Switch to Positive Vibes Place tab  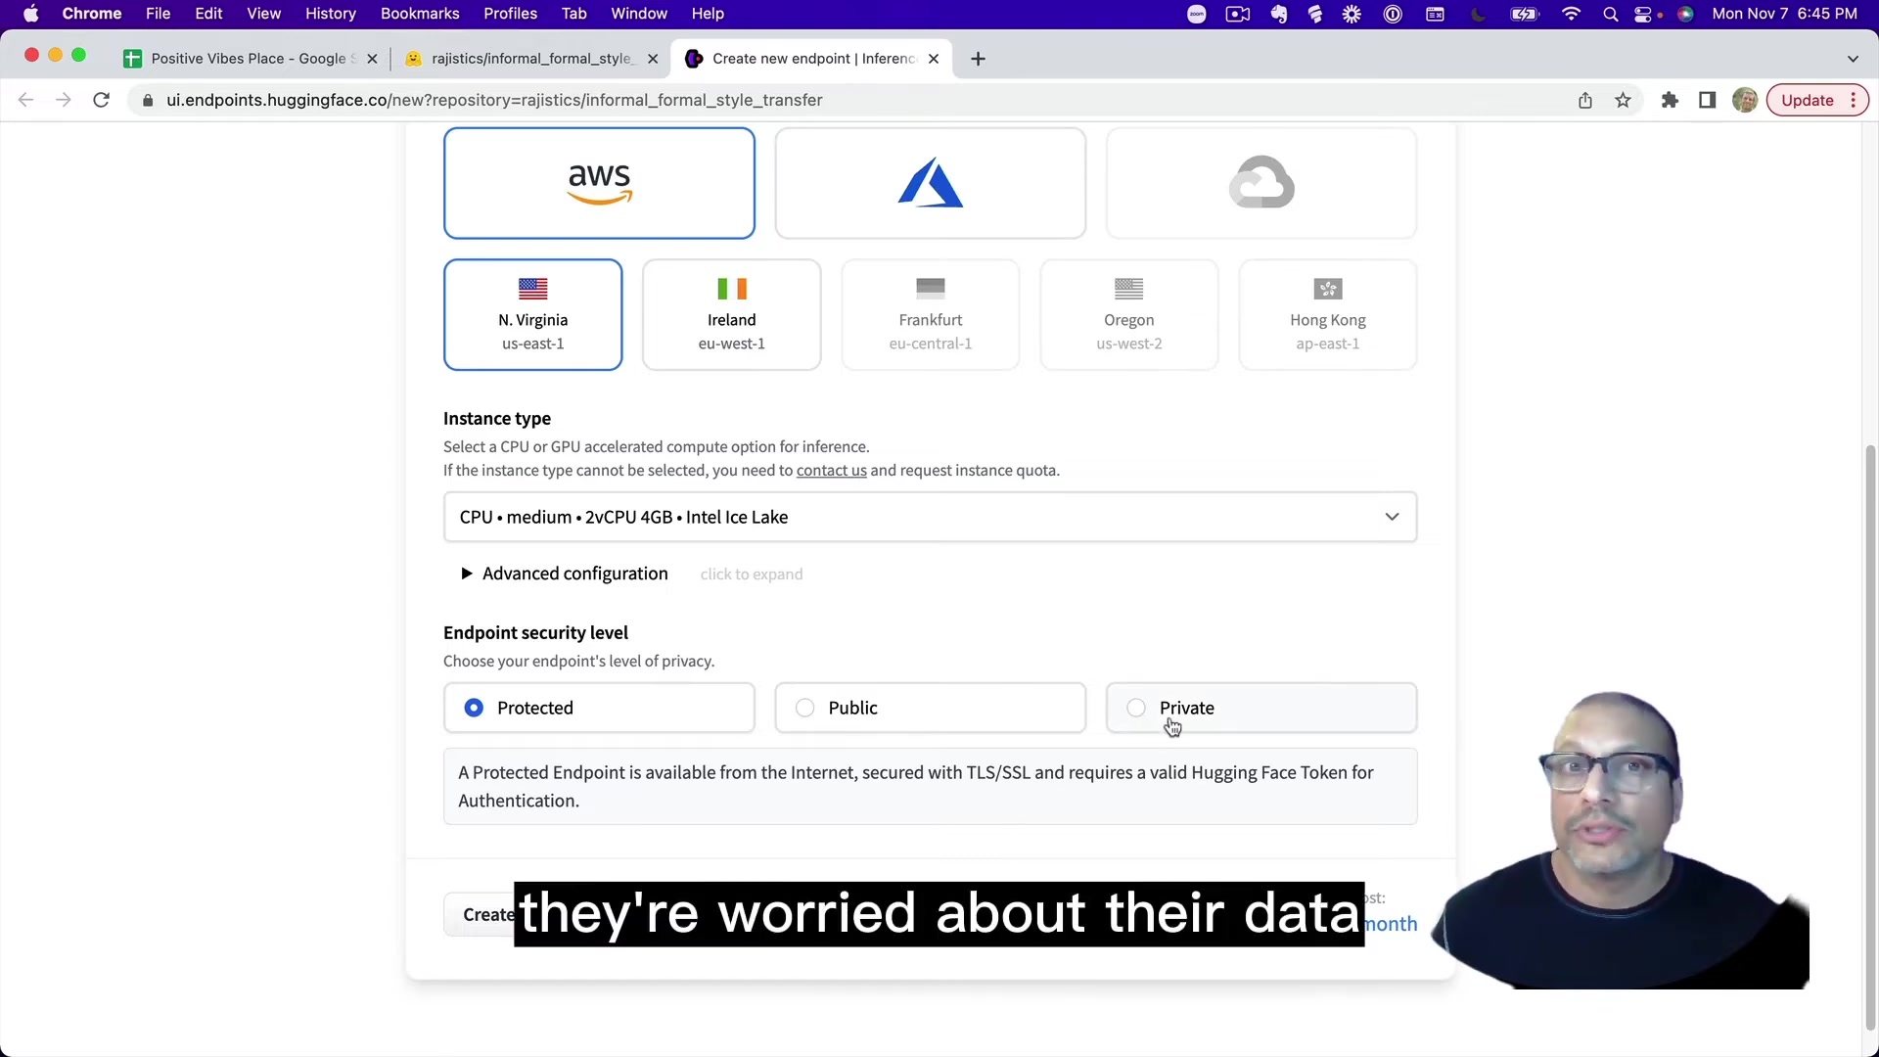click(248, 59)
